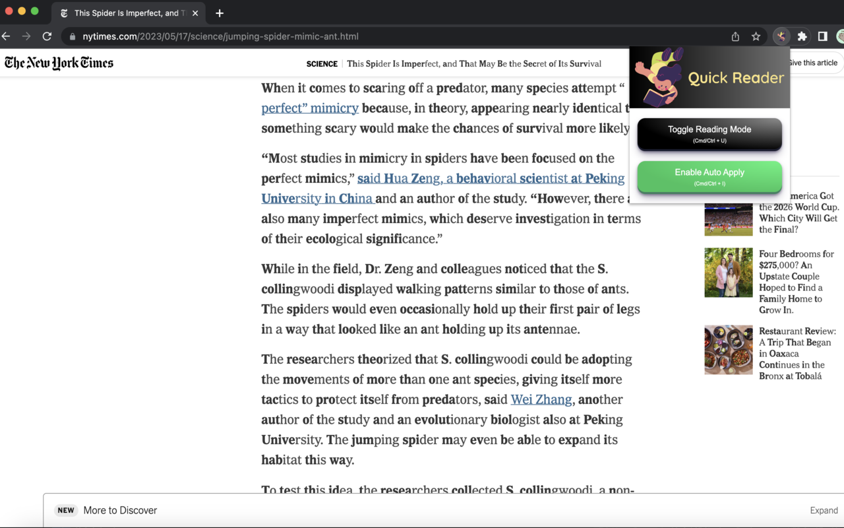
Task: Click the Oaxaca restaurant review thumbnail
Action: pyautogui.click(x=728, y=350)
